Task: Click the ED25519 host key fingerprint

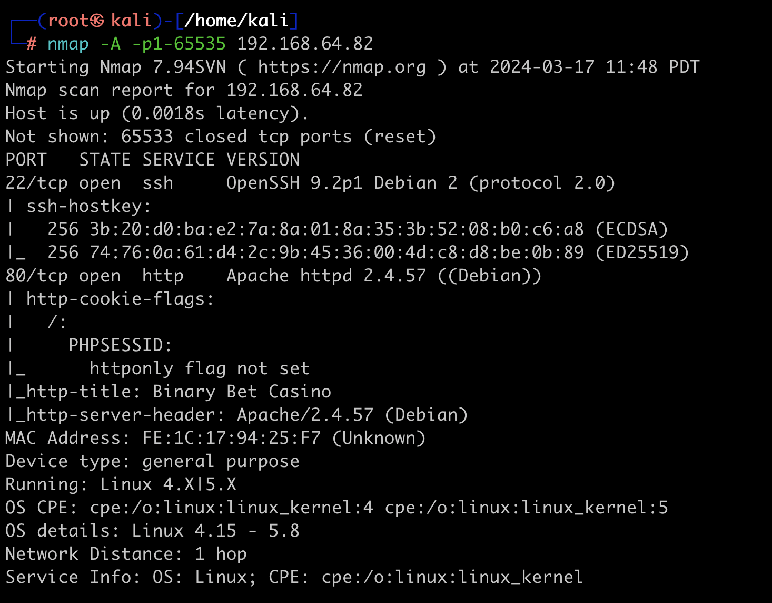Action: click(336, 252)
